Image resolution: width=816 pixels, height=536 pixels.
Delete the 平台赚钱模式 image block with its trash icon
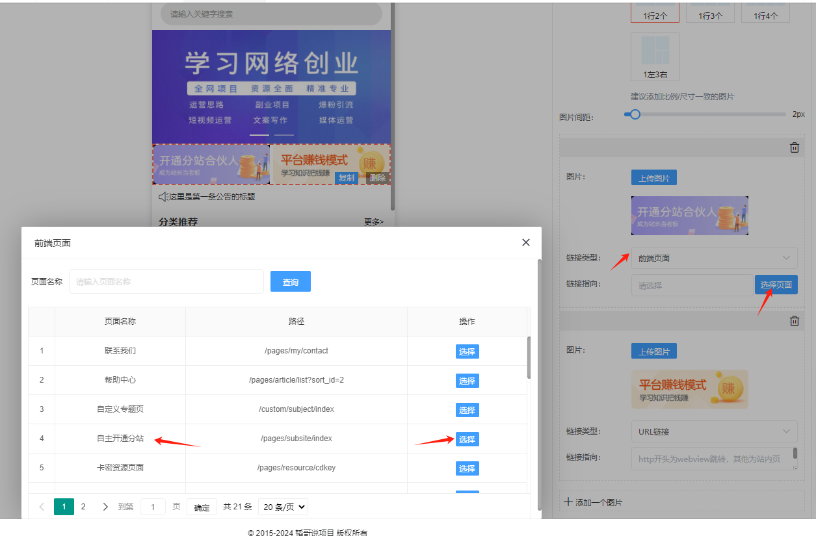794,321
